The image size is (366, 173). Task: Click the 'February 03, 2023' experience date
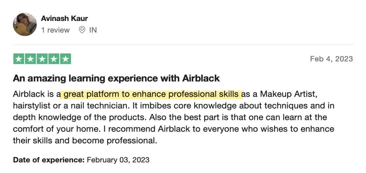[118, 160]
